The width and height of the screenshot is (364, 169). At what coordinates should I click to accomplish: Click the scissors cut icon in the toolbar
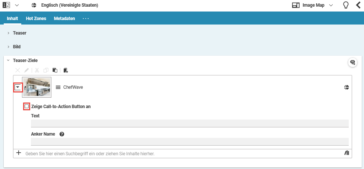(x=37, y=70)
